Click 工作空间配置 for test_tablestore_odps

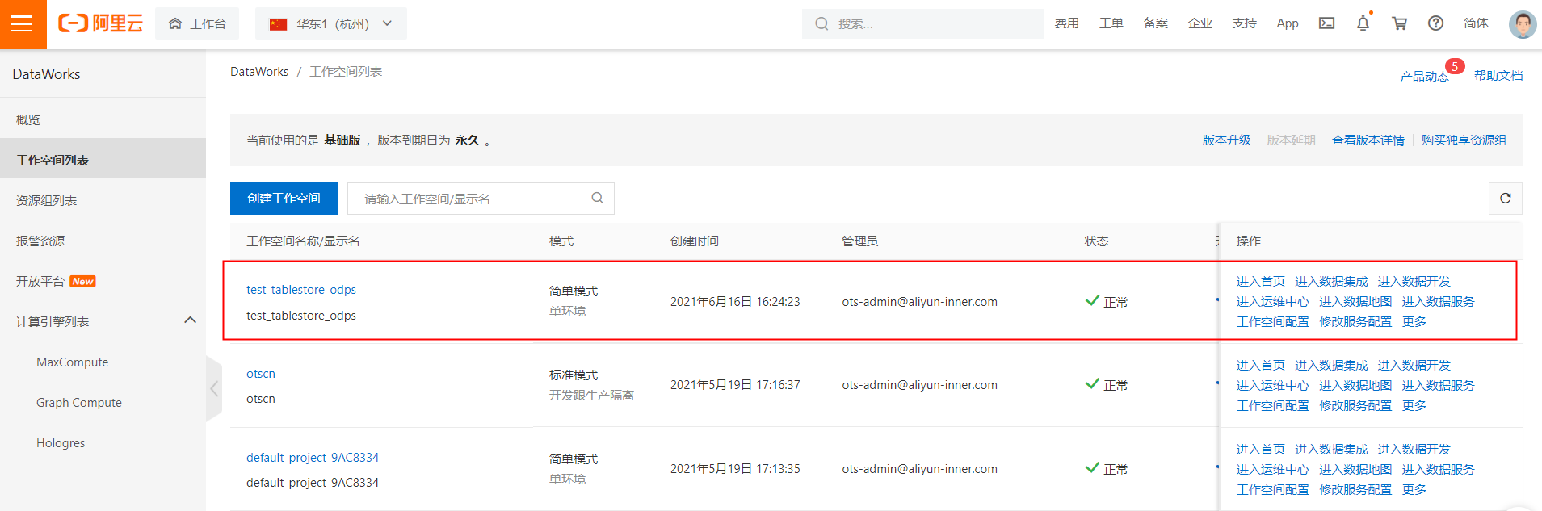coord(1272,321)
